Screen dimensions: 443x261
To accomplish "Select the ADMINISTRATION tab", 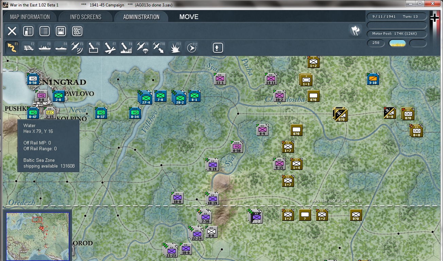I will click(x=141, y=17).
